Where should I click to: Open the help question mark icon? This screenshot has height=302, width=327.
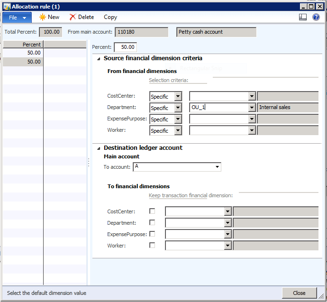click(316, 17)
